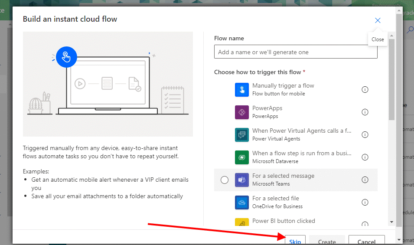Close the Build an instant cloud flow dialog
Viewport: 414px width, 245px height.
pyautogui.click(x=378, y=20)
